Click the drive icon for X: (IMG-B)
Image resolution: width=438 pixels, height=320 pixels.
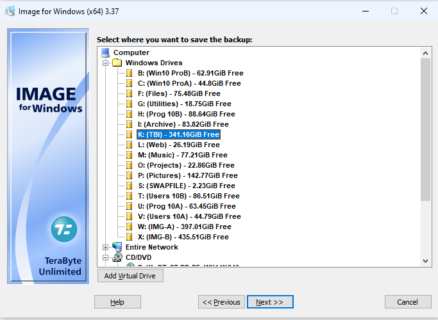(x=129, y=237)
